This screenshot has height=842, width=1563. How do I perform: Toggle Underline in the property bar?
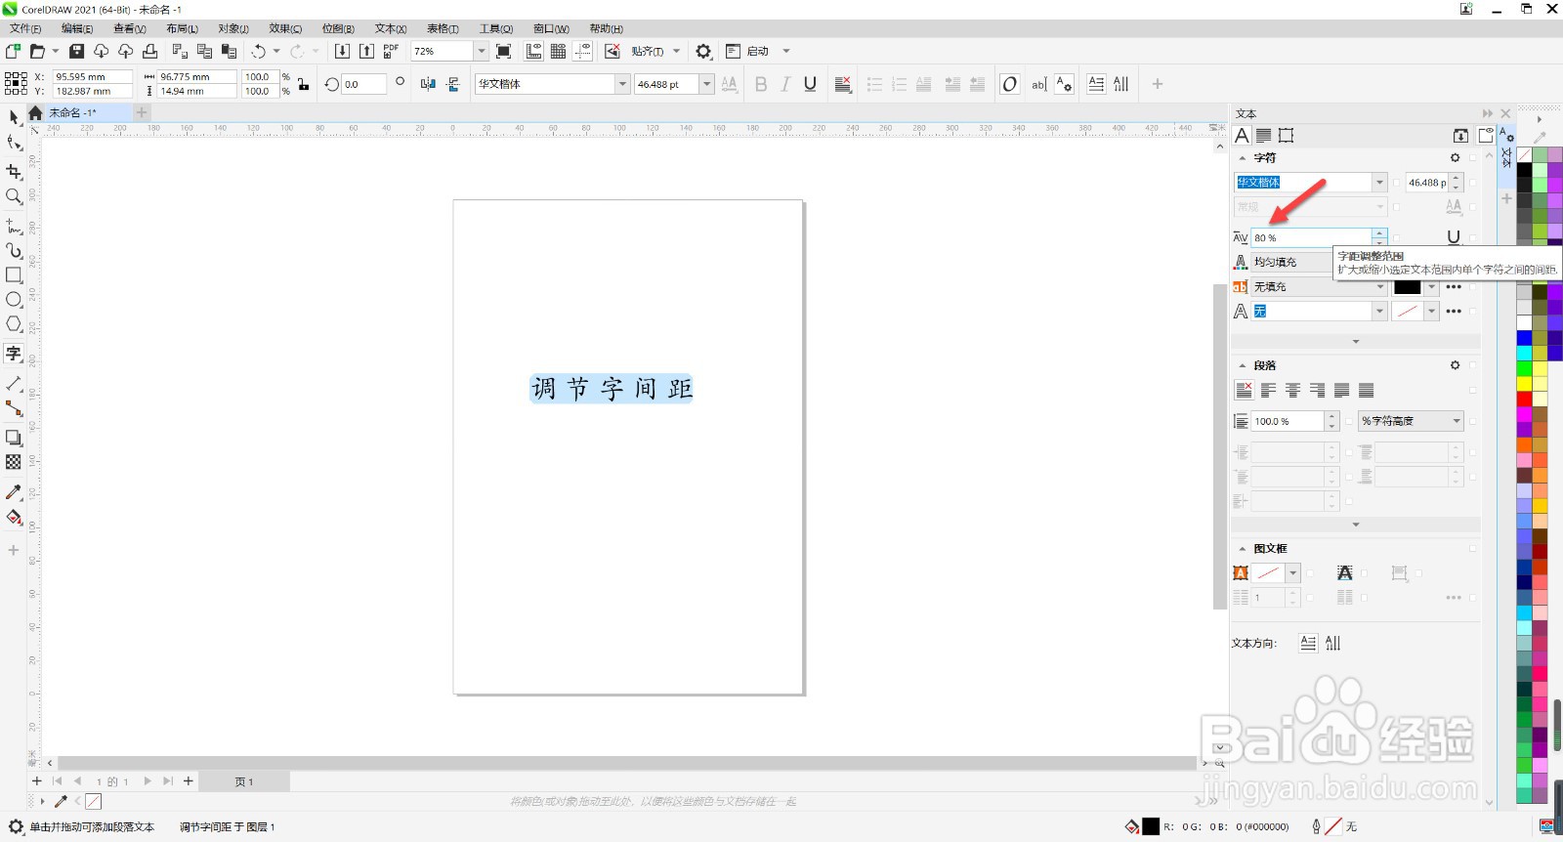pos(810,84)
